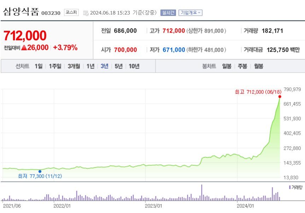Viewport: 305px width, 213px height.
Task: Switch to 주봉 weekly candlestick chart
Action: 242,66
